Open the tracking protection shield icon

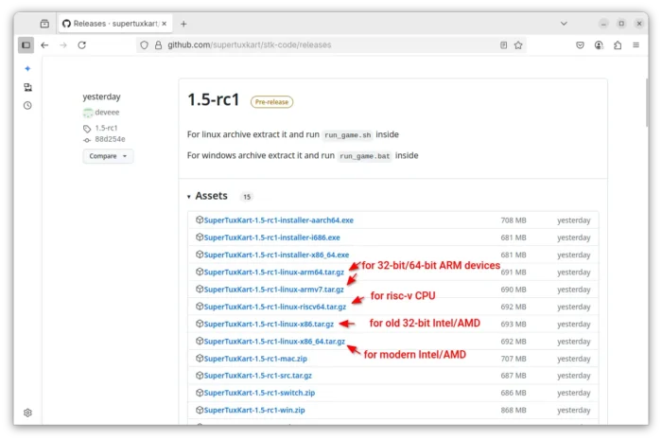144,44
